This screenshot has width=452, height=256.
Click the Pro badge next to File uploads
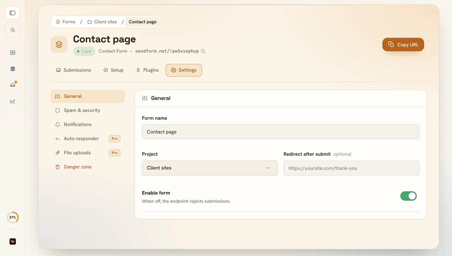(114, 153)
